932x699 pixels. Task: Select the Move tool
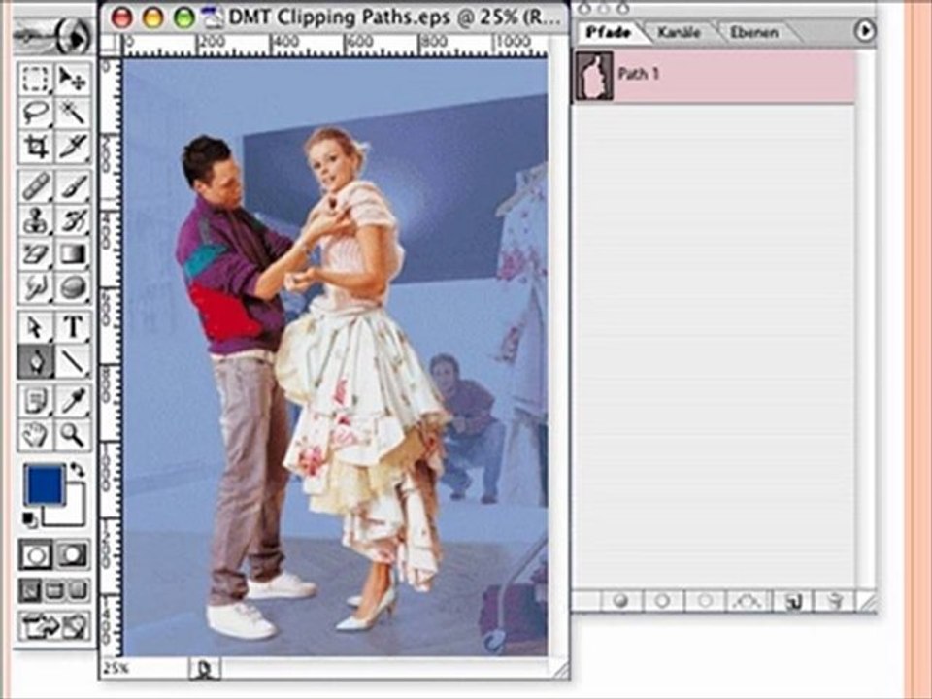coord(73,79)
